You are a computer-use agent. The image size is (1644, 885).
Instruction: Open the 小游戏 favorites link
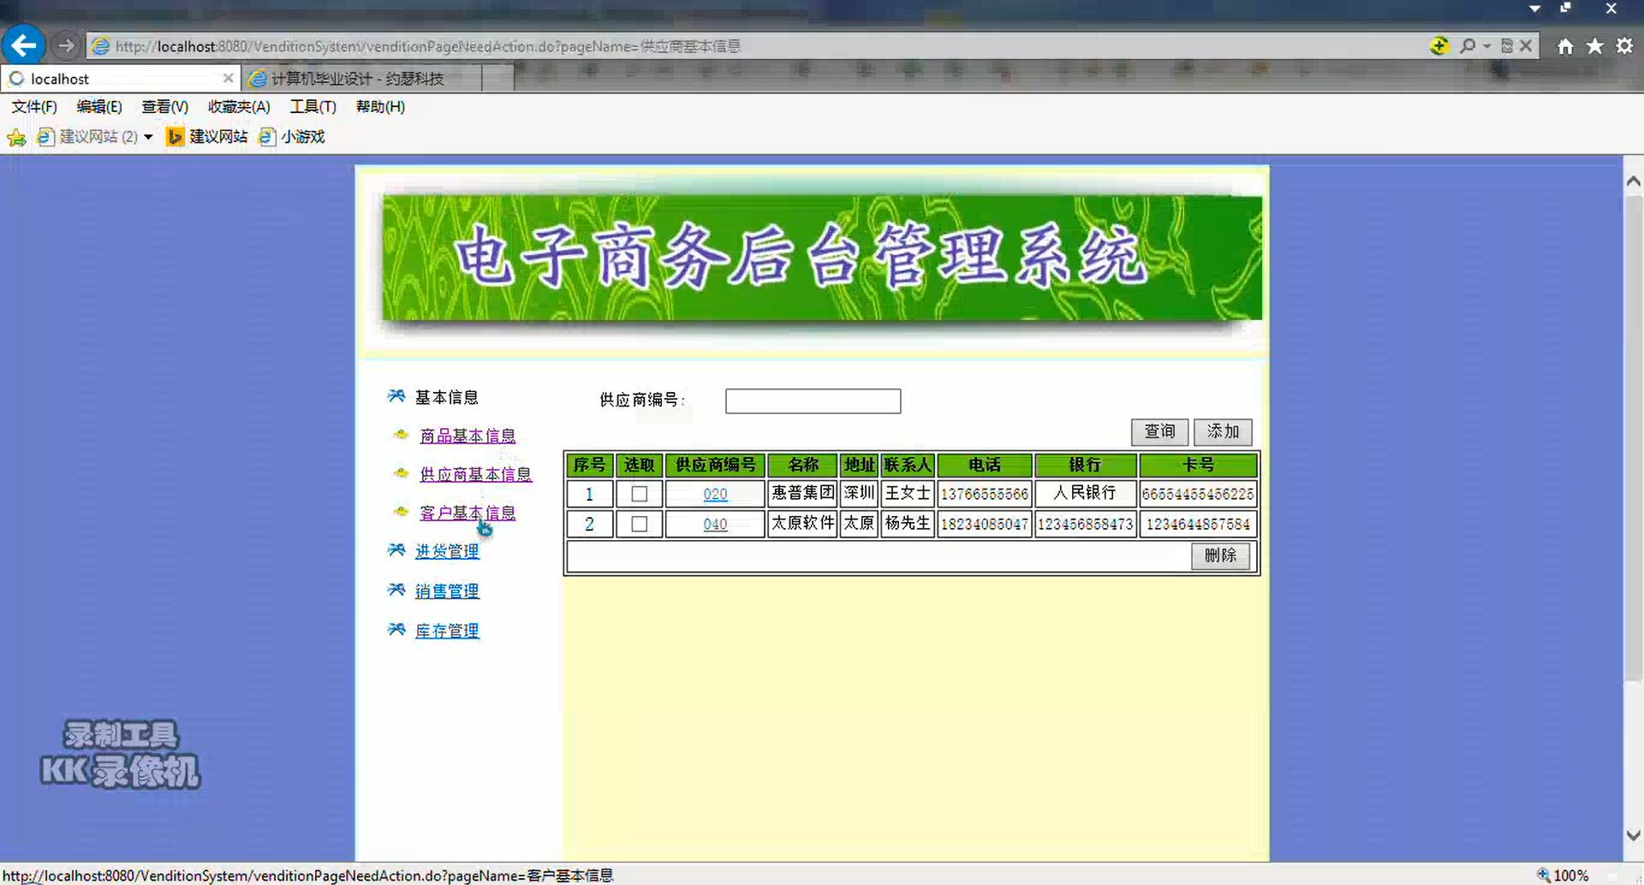(x=292, y=137)
